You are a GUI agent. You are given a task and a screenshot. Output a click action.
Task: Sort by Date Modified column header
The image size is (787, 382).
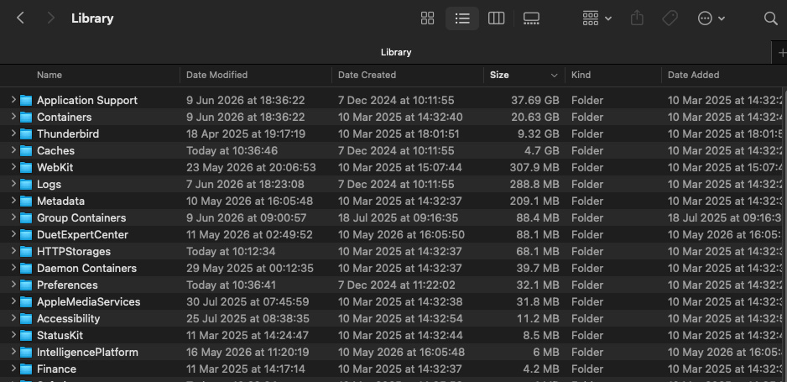[216, 75]
